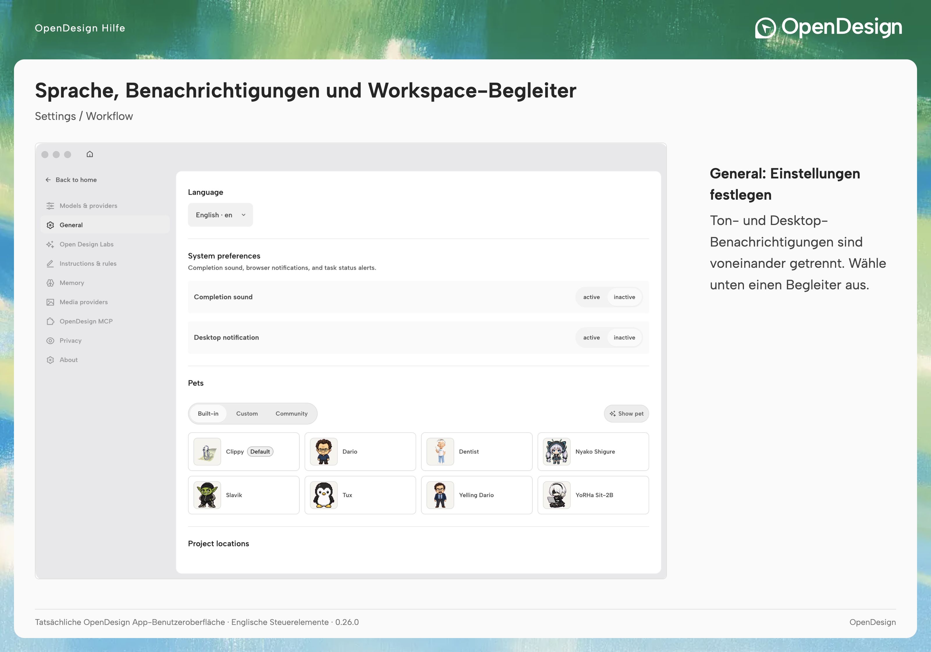Open the English · en language dropdown
This screenshot has height=652, width=931.
tap(220, 215)
